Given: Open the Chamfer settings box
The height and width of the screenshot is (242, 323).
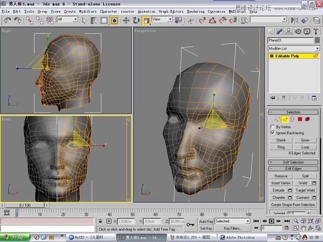Looking at the screenshot, I should (x=290, y=198).
